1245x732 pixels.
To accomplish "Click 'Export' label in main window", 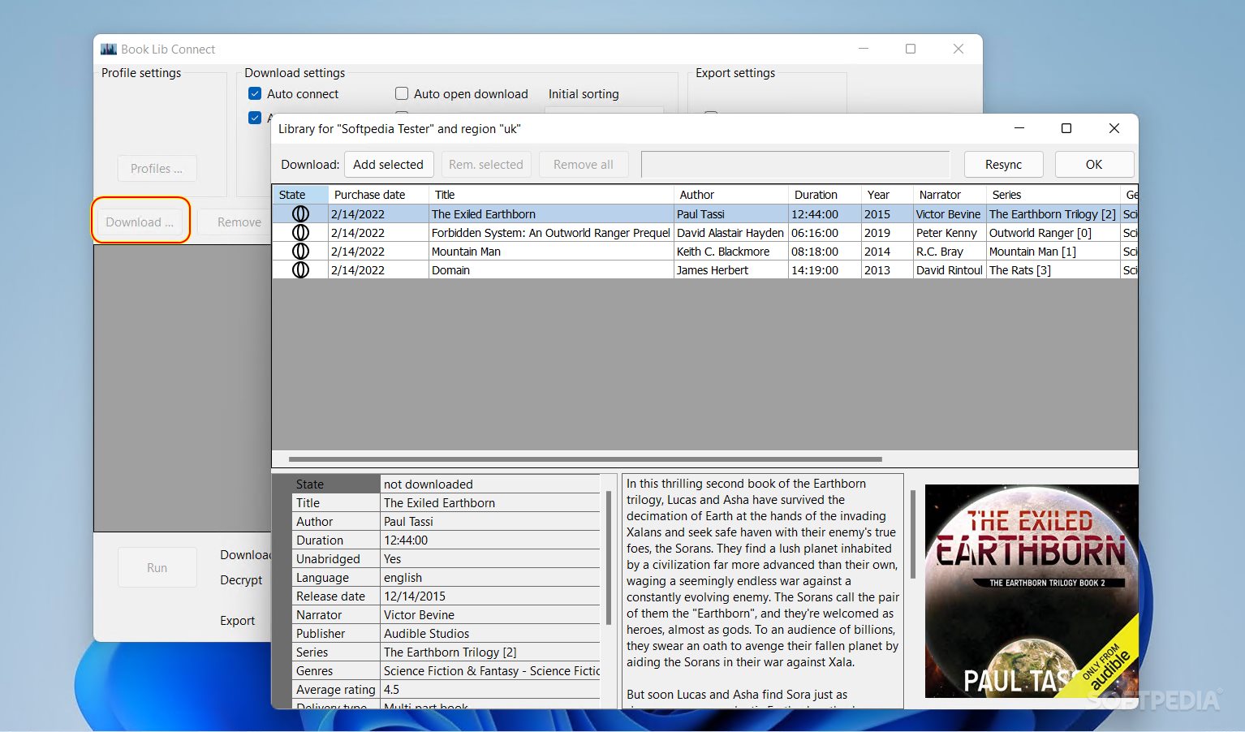I will 238,621.
